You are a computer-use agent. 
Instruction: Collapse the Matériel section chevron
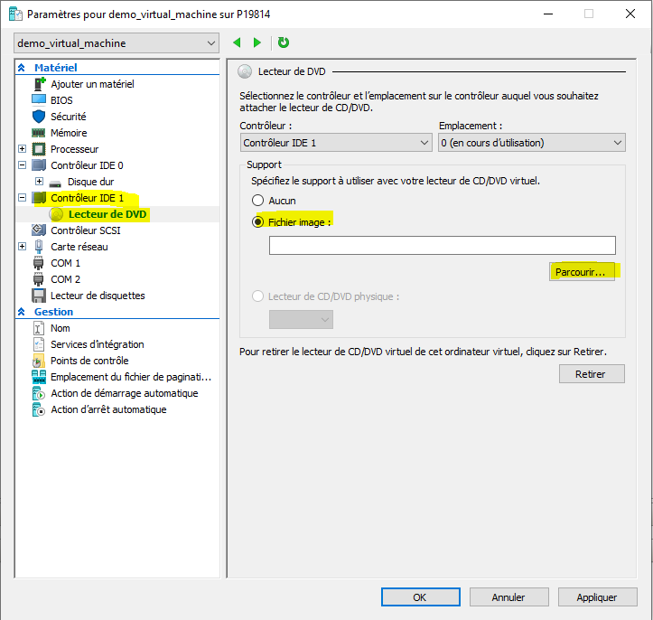pos(22,68)
